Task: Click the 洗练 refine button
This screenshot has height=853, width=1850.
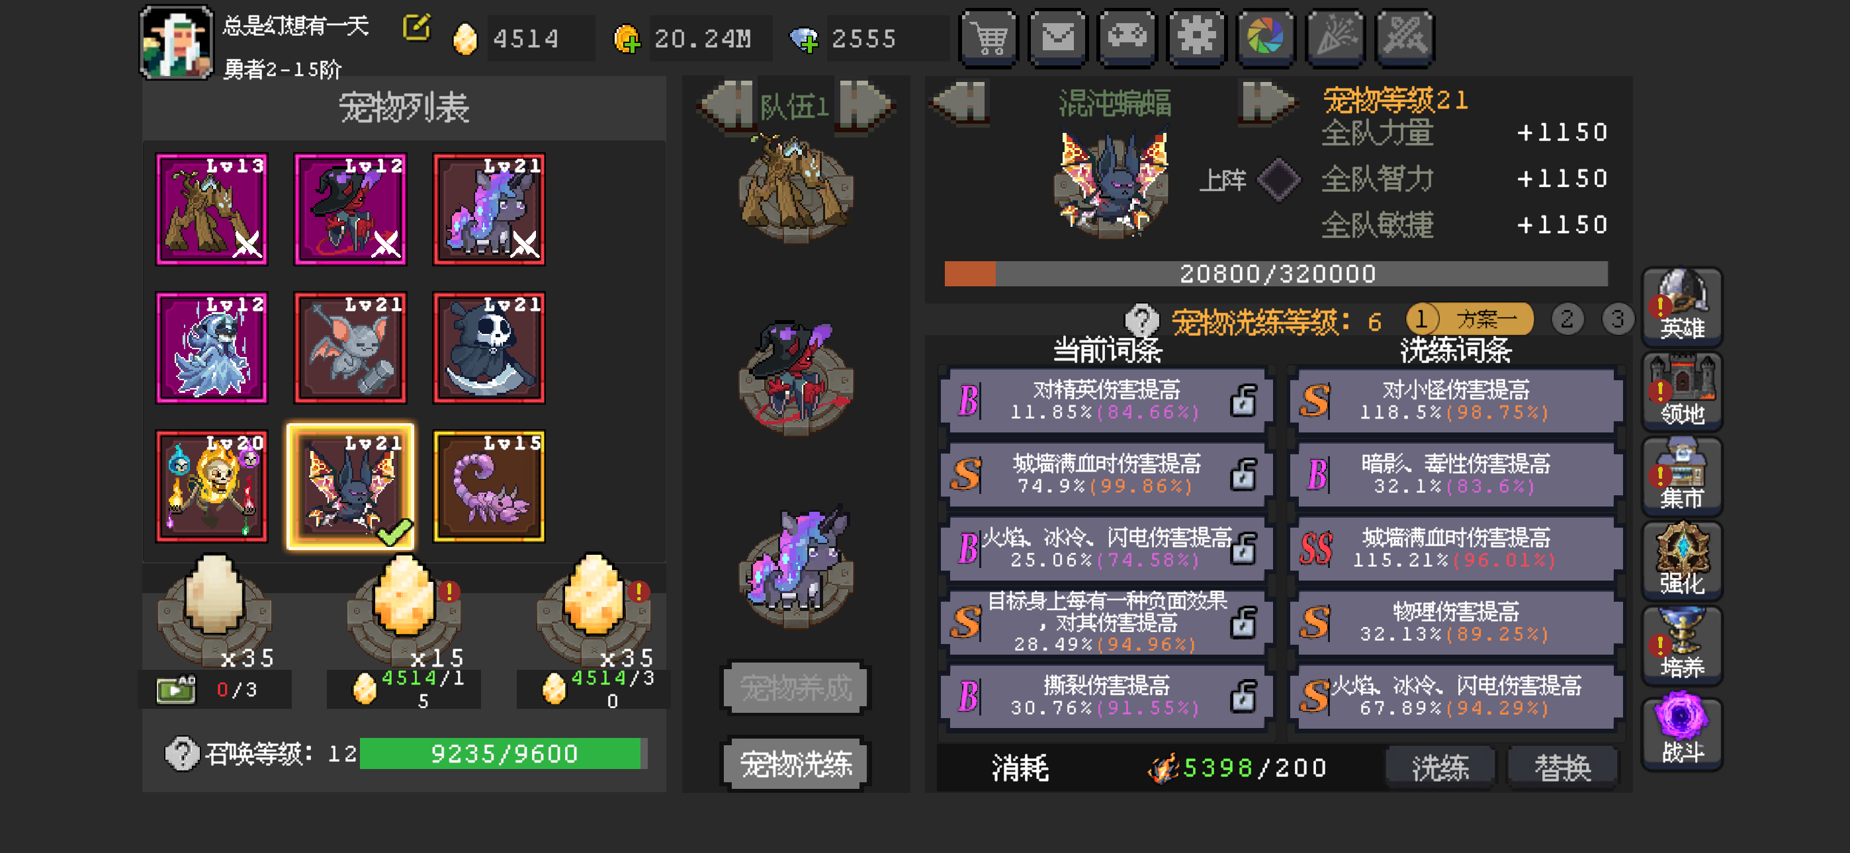Action: coord(1440,768)
